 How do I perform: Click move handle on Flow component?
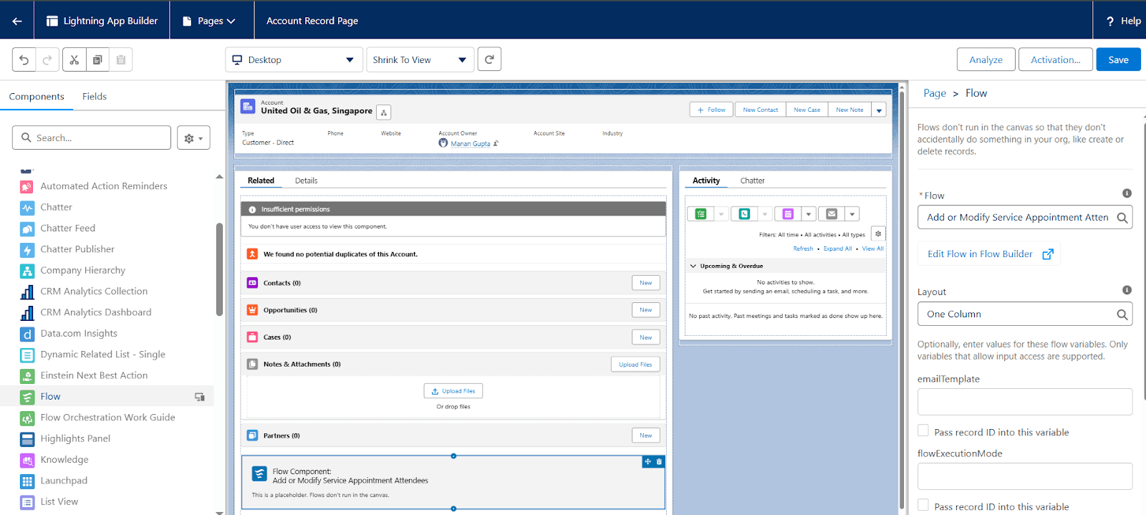click(647, 462)
